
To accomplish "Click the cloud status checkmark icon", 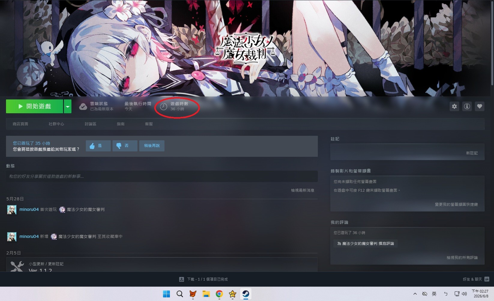I will pos(83,106).
